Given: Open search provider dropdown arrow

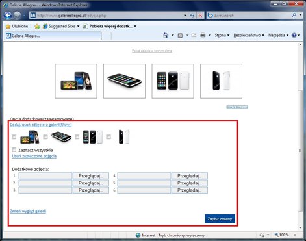Looking at the screenshot, I should [300, 15].
